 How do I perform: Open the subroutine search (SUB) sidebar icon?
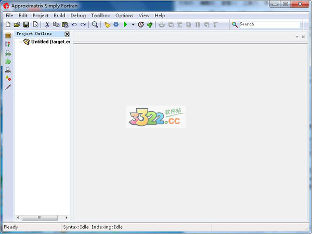(x=8, y=53)
